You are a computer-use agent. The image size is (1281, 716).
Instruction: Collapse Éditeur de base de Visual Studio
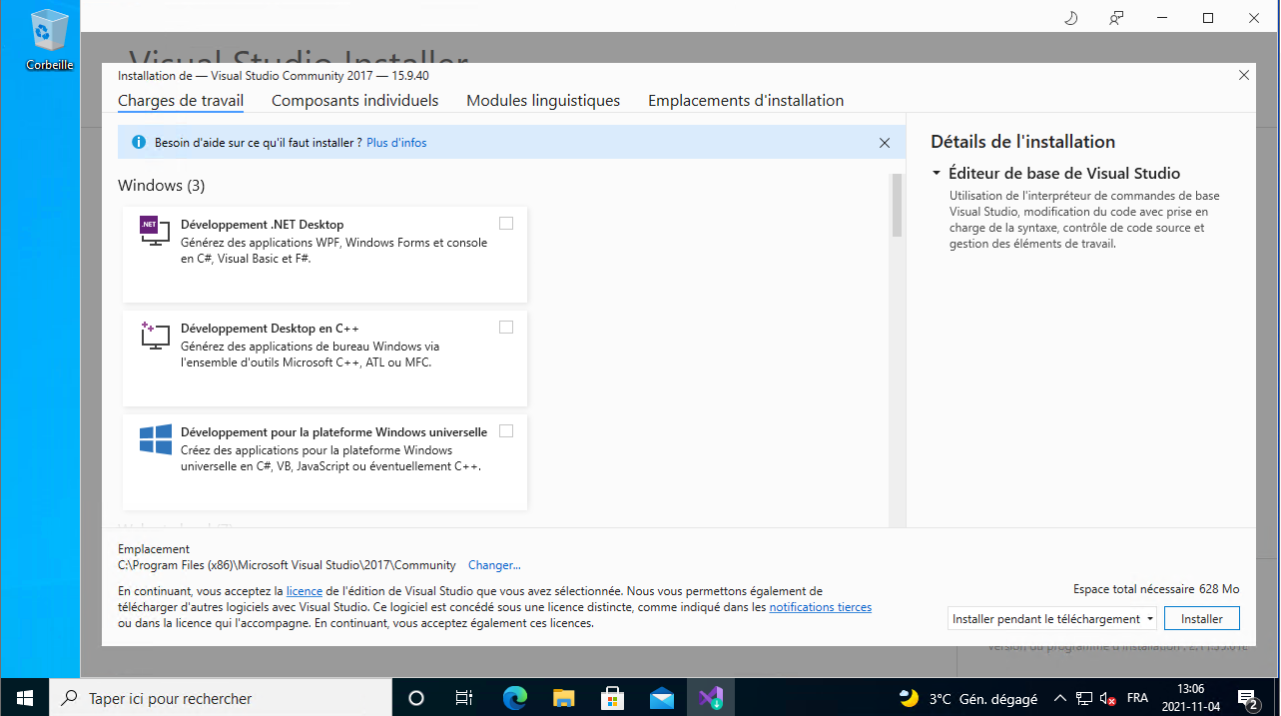tap(937, 174)
